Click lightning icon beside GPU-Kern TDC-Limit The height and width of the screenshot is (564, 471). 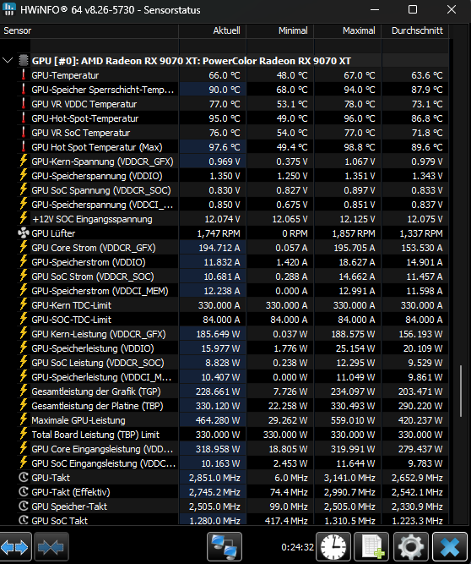point(24,304)
